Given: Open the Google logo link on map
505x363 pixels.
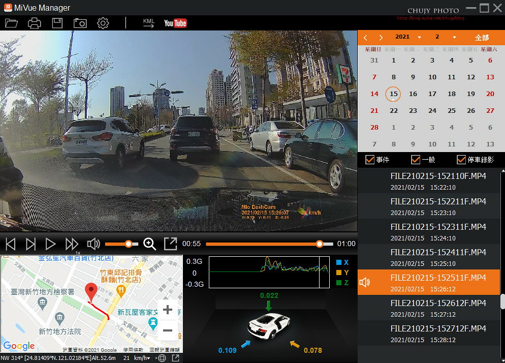Looking at the screenshot, I should (19, 346).
